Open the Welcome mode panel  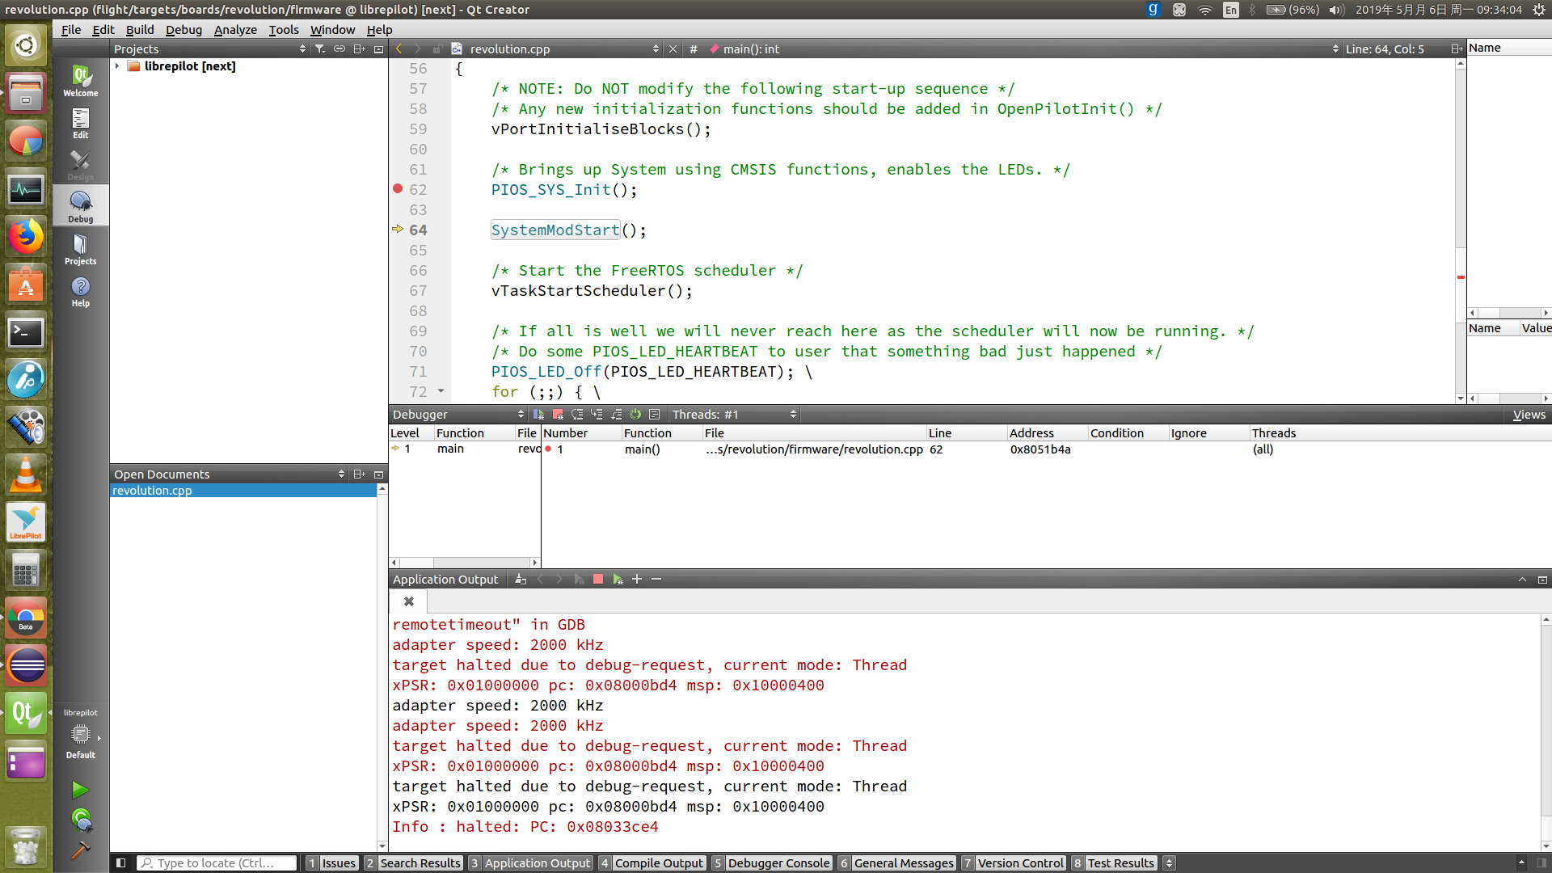click(80, 79)
